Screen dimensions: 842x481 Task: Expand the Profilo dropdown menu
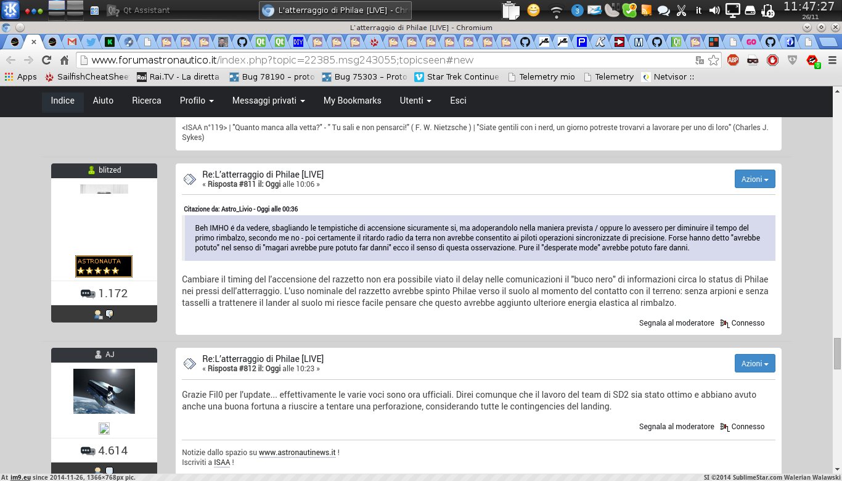[x=197, y=101]
